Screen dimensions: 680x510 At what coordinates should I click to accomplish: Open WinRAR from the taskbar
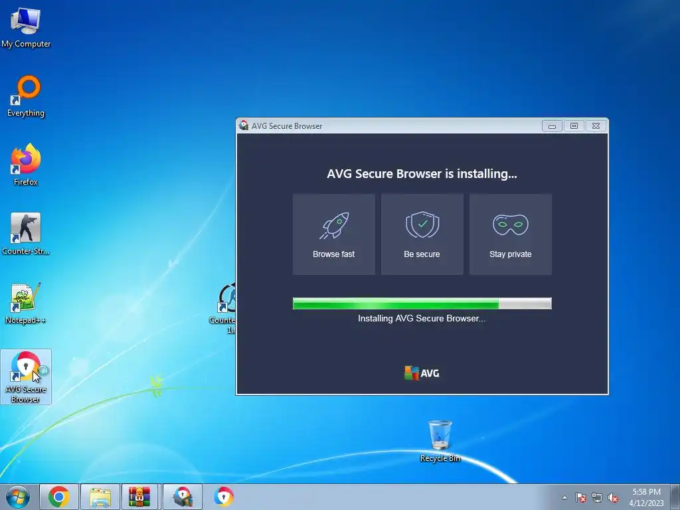[x=139, y=497]
